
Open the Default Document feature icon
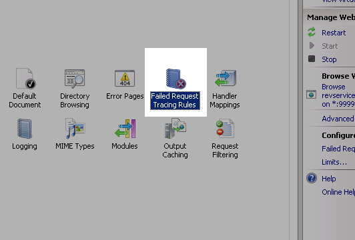25,78
